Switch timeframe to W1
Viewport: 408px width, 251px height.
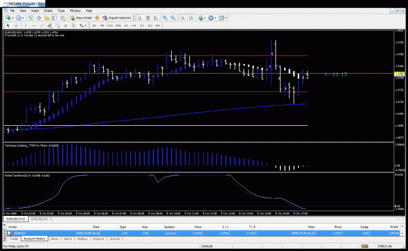(x=150, y=25)
